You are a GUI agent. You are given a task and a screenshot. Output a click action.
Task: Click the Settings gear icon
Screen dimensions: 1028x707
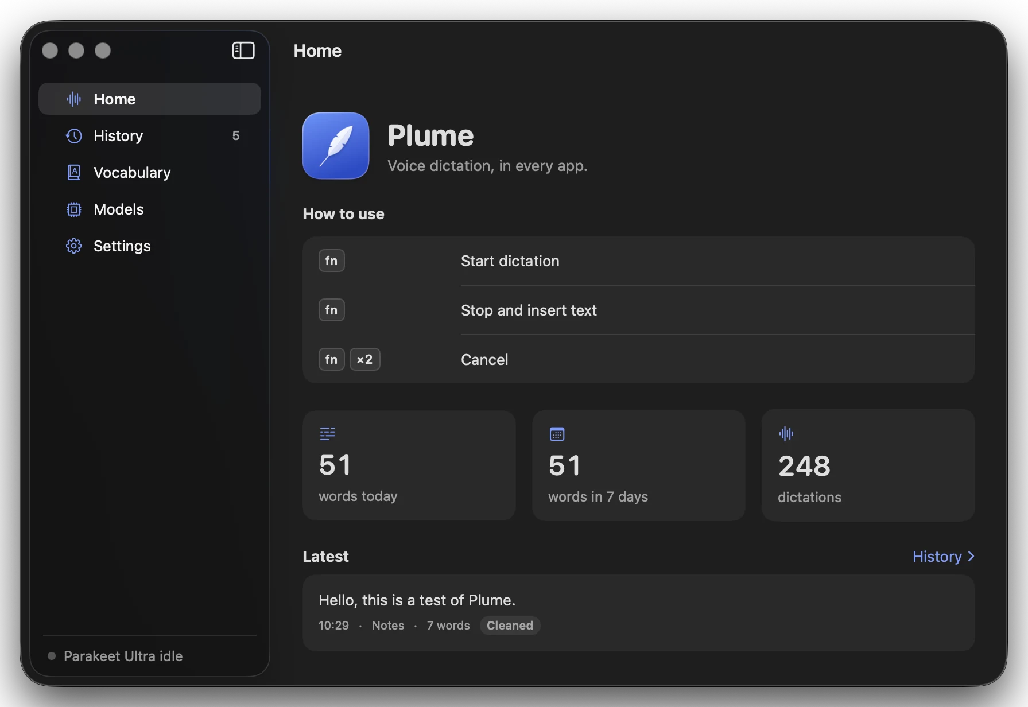coord(74,246)
